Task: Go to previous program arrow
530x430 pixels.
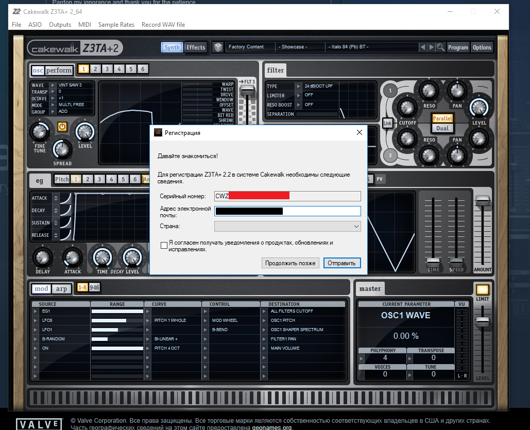Action: click(422, 47)
